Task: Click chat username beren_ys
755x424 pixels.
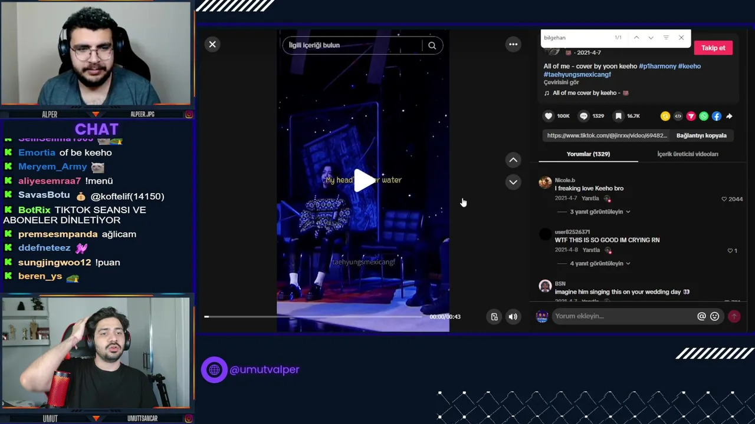Action: [40, 276]
